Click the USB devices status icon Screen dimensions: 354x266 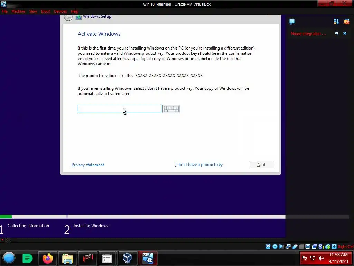295,247
